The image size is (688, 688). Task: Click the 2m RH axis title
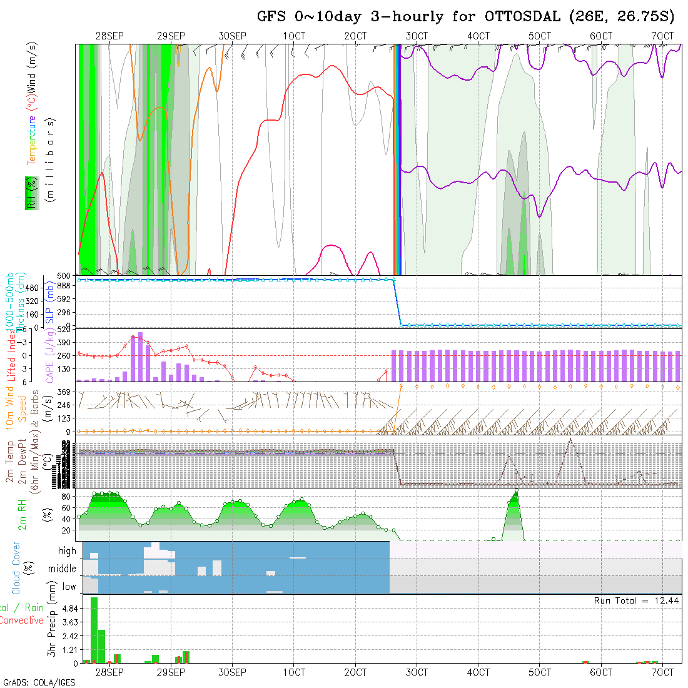tap(22, 515)
